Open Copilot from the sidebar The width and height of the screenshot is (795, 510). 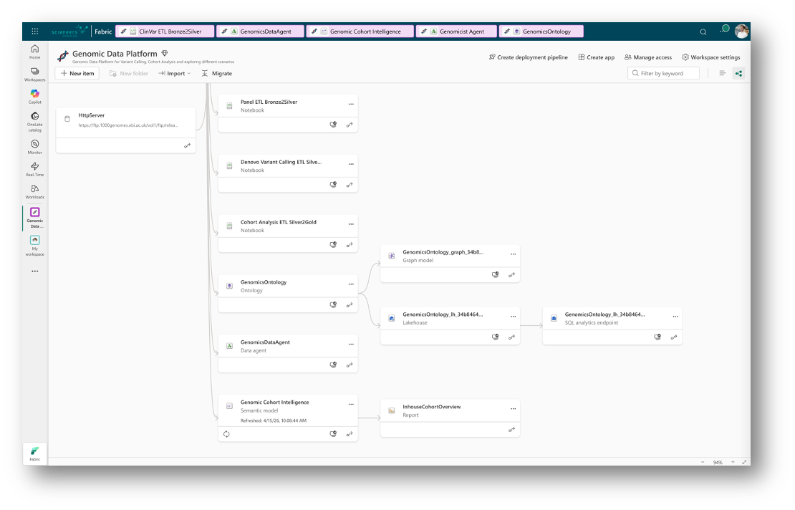click(34, 96)
